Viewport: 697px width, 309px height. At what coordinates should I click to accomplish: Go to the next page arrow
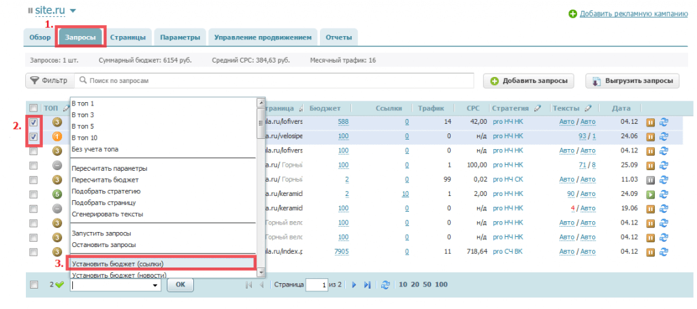(x=354, y=285)
